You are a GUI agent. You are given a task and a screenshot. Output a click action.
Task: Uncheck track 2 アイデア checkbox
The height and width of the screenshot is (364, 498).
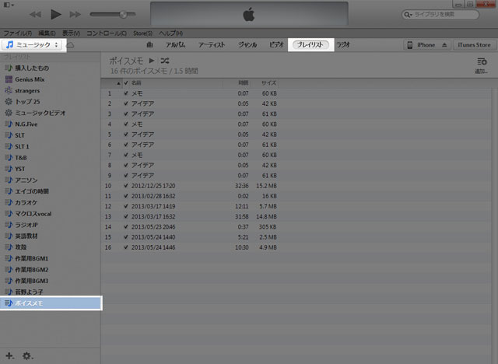[x=126, y=103]
